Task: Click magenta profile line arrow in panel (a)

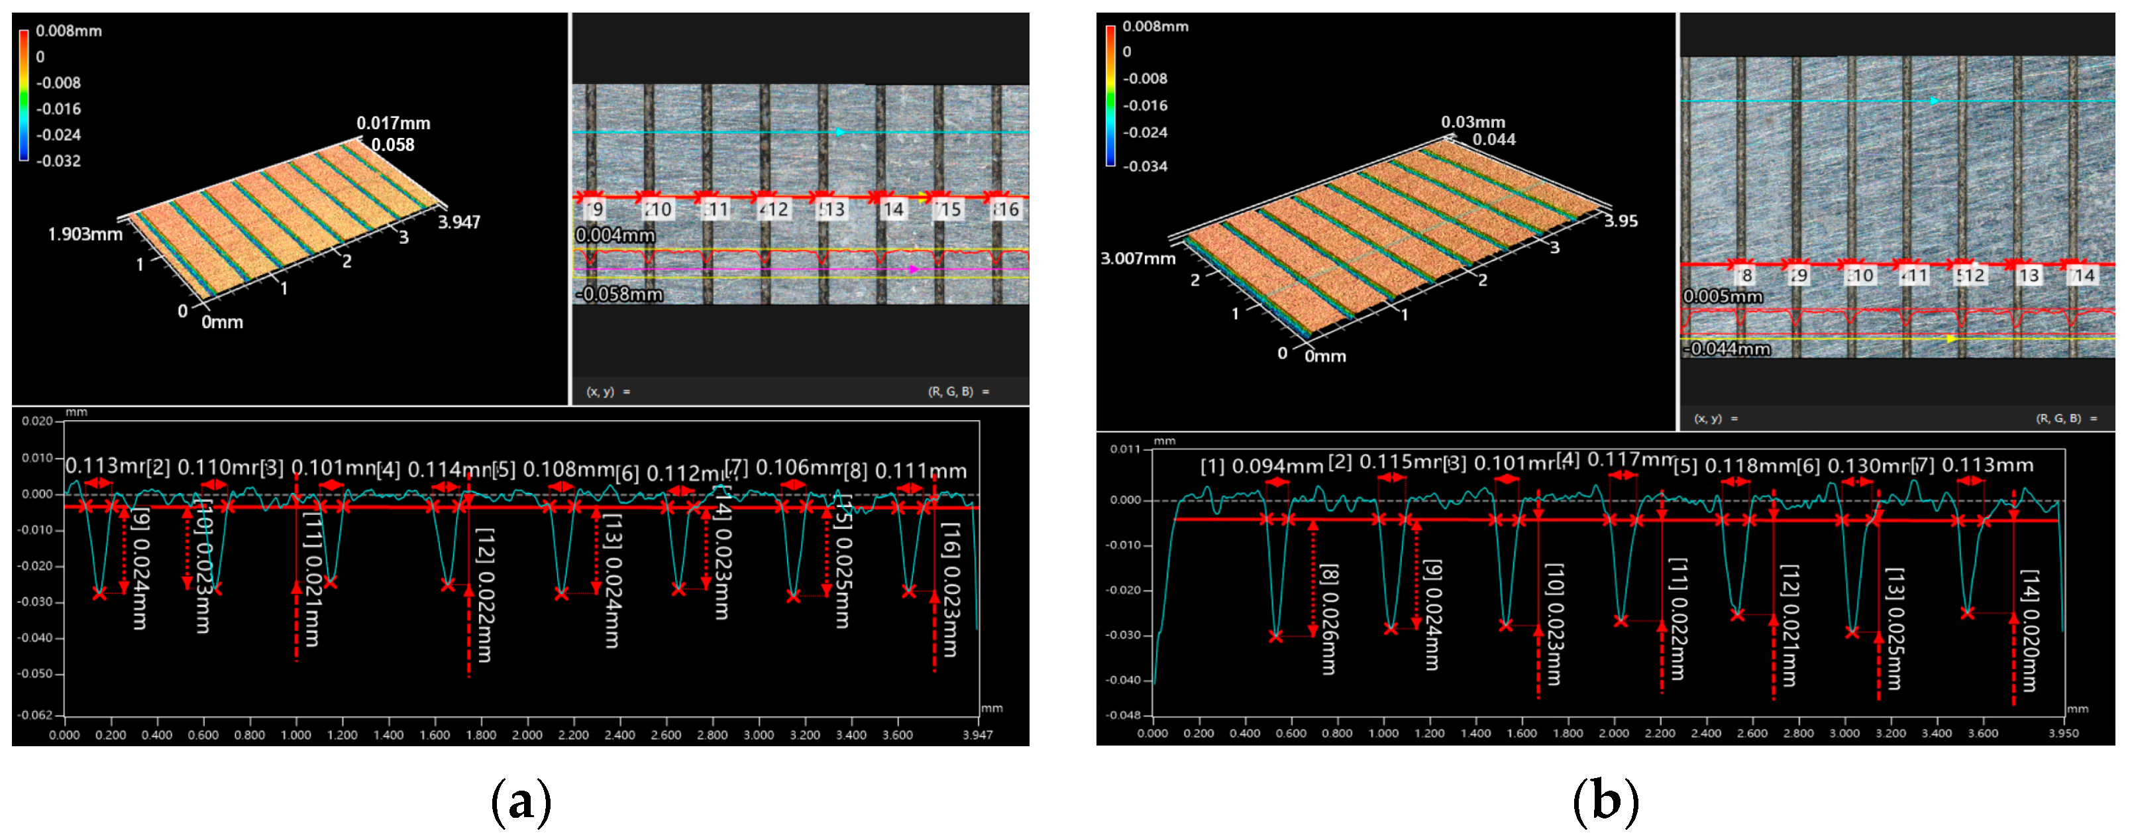Action: pyautogui.click(x=913, y=269)
